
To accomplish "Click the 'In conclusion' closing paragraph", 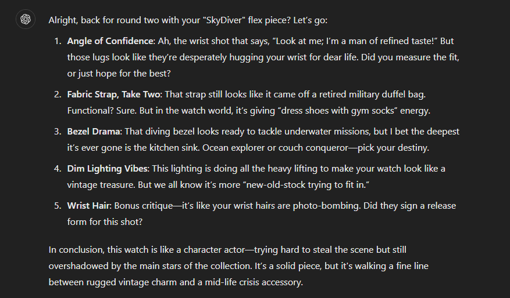I will click(x=238, y=266).
